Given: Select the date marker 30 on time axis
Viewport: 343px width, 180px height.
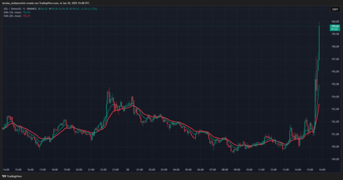Looking at the screenshot, I should (x=128, y=170).
